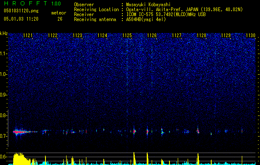Click the Receiving Location label
This screenshot has height=165, width=260.
(96, 9)
